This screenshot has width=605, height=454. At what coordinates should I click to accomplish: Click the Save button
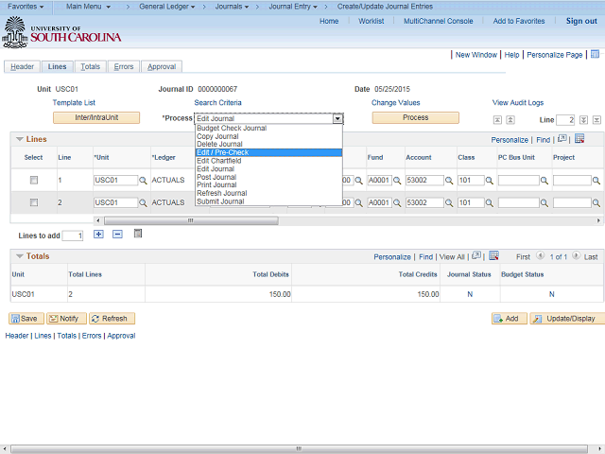[25, 319]
